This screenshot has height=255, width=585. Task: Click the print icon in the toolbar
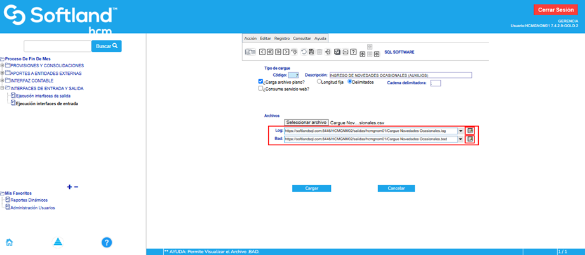tap(345, 52)
